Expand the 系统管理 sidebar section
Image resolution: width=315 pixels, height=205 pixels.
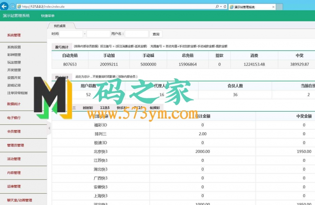pyautogui.click(x=14, y=35)
